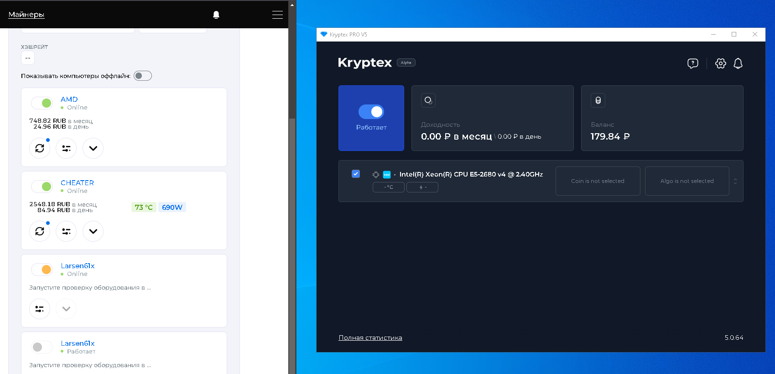
Task: Enable showing offline computers toggle
Action: 142,76
